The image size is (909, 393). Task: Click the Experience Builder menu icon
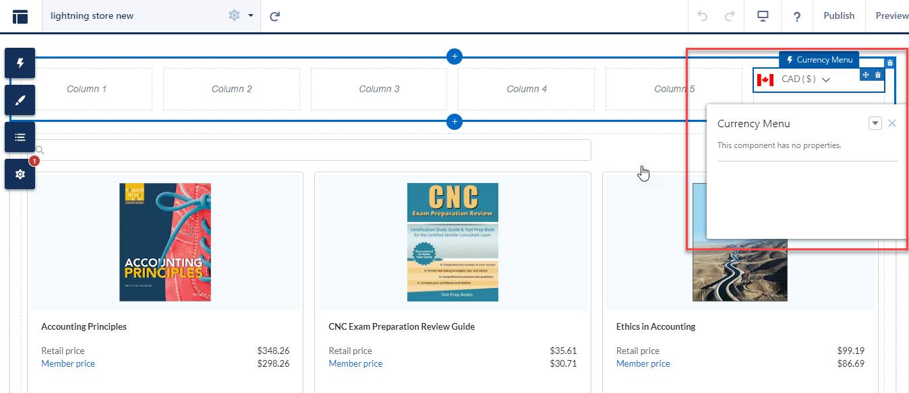point(20,16)
